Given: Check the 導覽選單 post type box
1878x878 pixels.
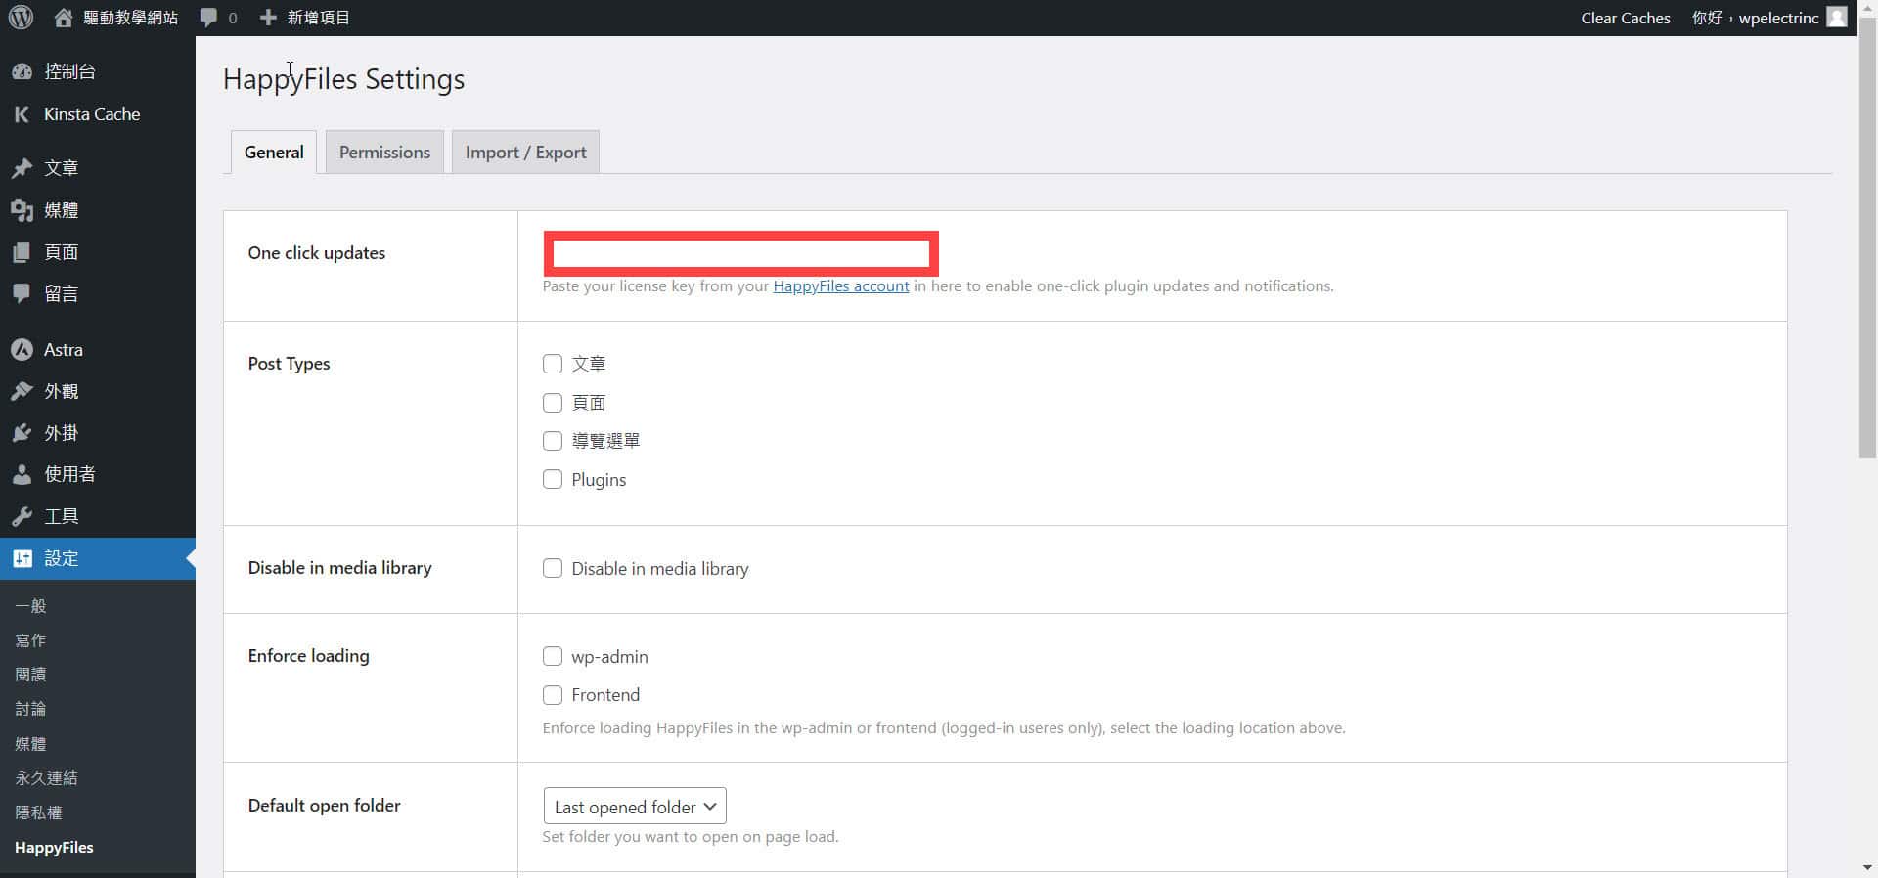Looking at the screenshot, I should 553,441.
